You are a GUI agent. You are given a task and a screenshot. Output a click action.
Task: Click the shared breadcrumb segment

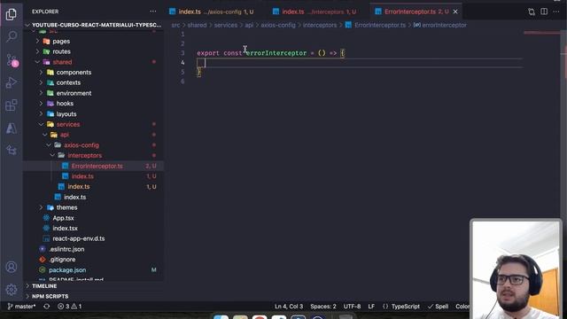pos(197,26)
